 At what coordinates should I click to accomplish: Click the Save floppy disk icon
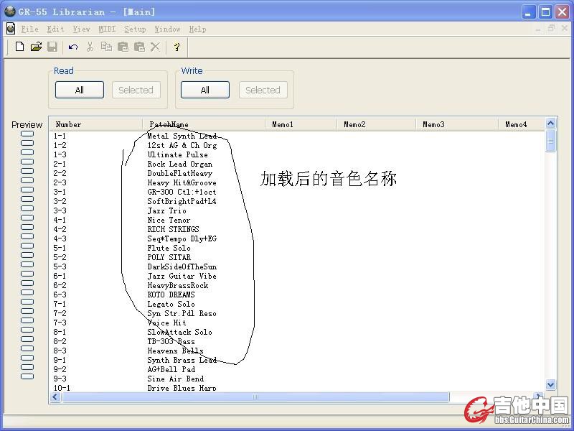(52, 47)
